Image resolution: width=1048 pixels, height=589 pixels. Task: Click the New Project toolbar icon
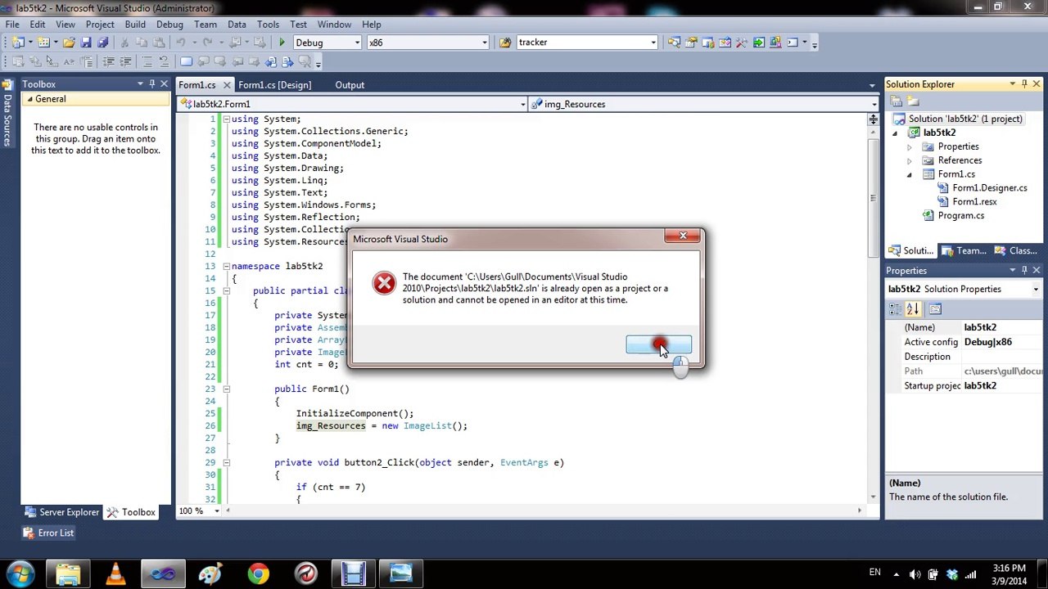(17, 43)
